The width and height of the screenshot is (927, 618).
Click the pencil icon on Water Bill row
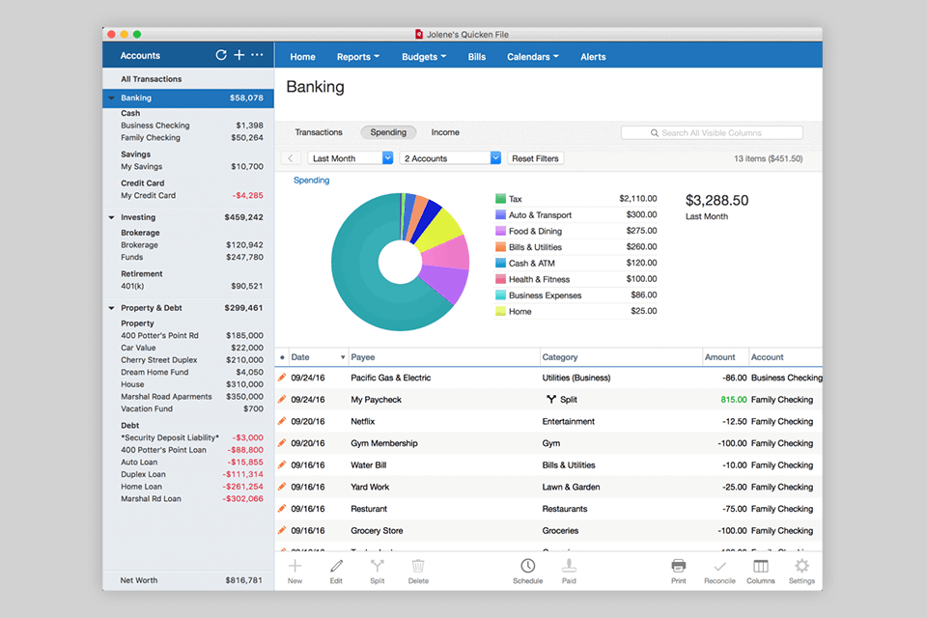point(282,464)
